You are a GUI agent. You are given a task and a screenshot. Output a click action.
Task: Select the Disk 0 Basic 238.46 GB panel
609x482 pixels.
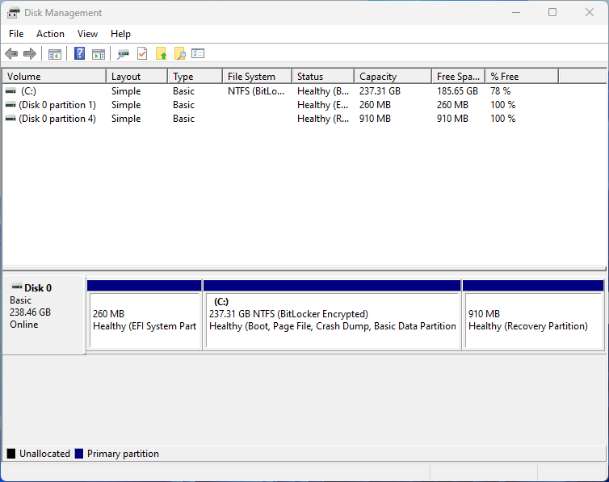coord(44,315)
